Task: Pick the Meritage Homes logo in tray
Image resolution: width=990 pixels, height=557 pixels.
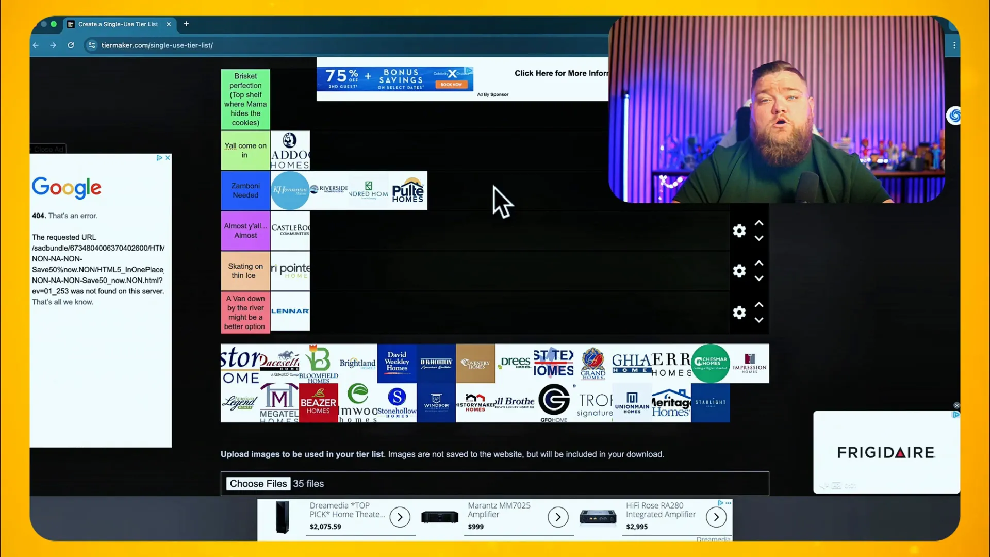Action: [x=671, y=403]
